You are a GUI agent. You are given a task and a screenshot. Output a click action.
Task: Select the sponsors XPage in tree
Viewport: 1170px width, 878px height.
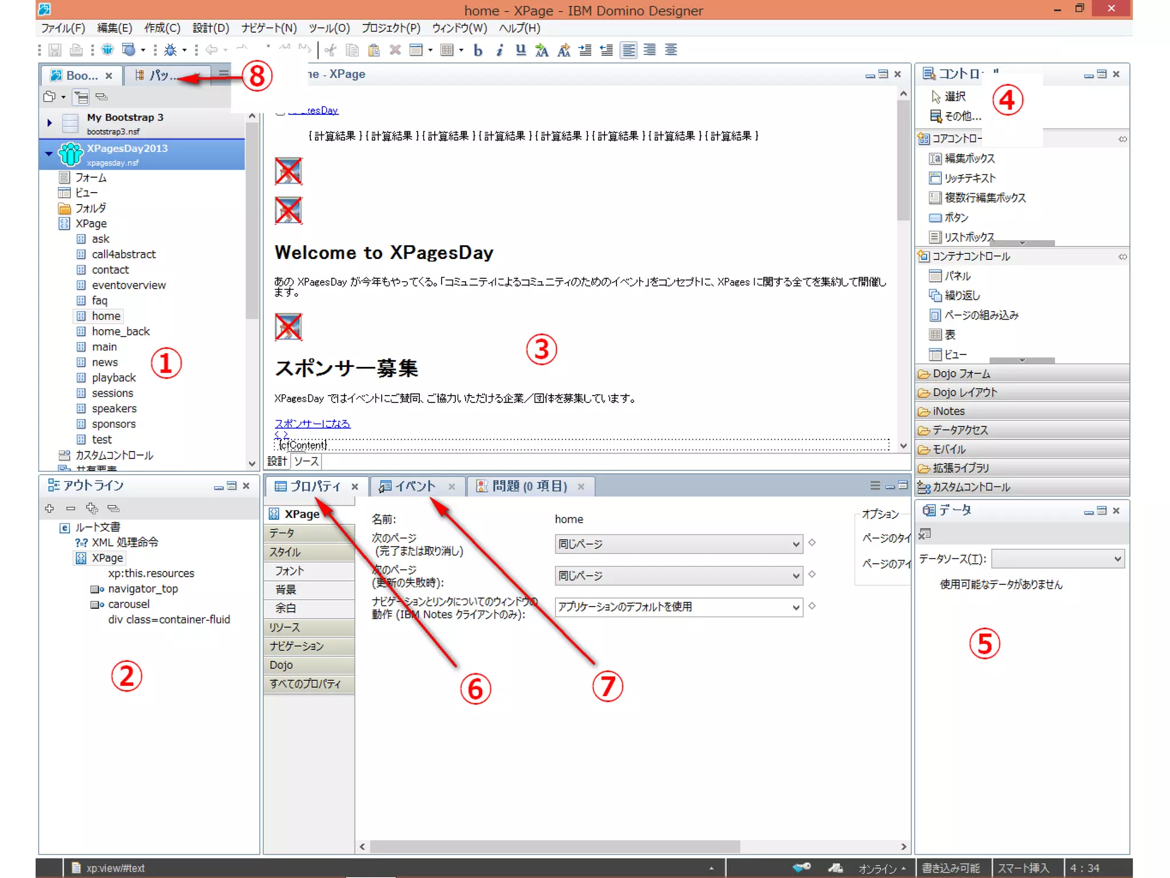[x=114, y=424]
